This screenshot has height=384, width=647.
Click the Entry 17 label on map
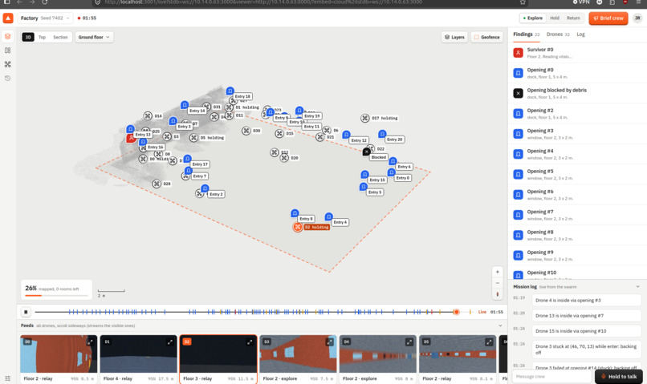tap(200, 164)
